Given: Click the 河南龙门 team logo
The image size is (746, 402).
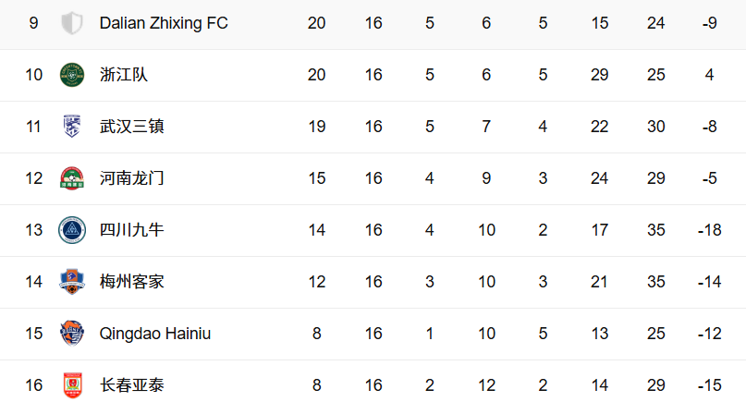Looking at the screenshot, I should click(72, 178).
